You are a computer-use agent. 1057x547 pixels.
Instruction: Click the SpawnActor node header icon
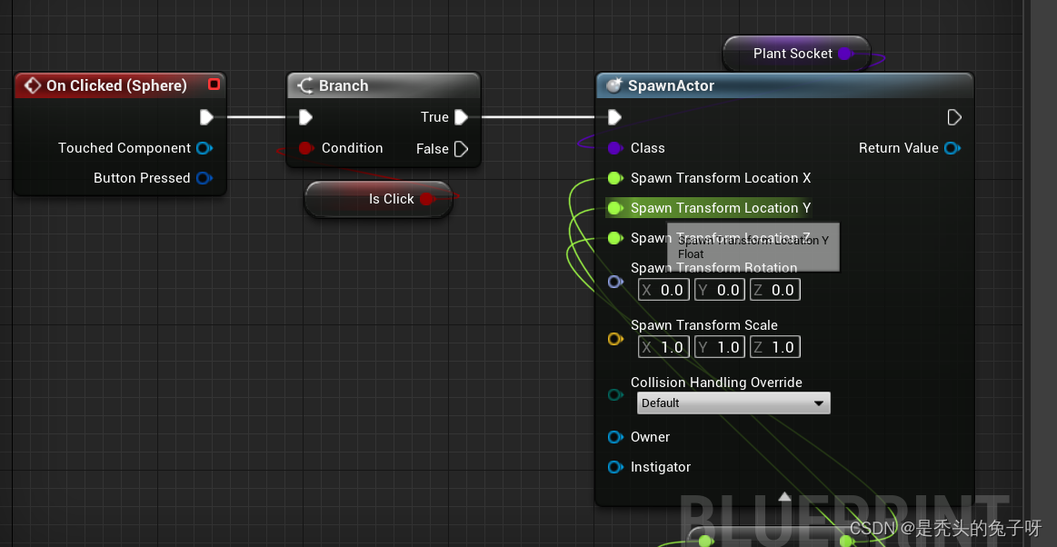(613, 85)
